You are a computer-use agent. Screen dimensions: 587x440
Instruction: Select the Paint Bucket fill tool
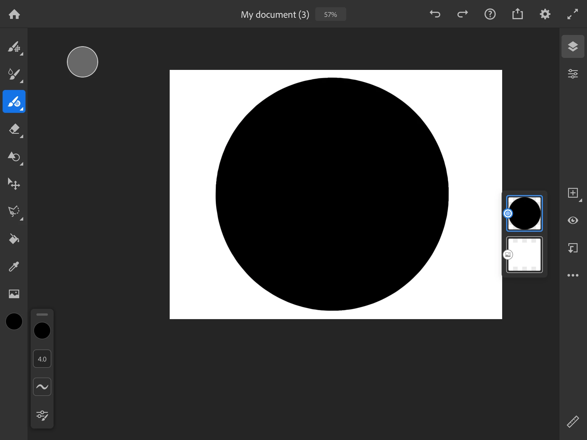[14, 239]
